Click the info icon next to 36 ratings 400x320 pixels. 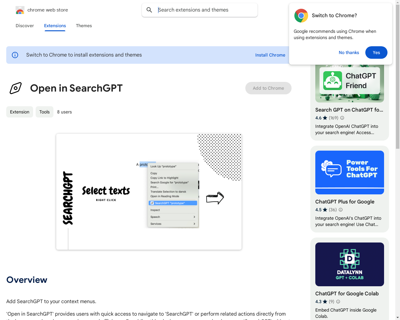[x=341, y=210]
